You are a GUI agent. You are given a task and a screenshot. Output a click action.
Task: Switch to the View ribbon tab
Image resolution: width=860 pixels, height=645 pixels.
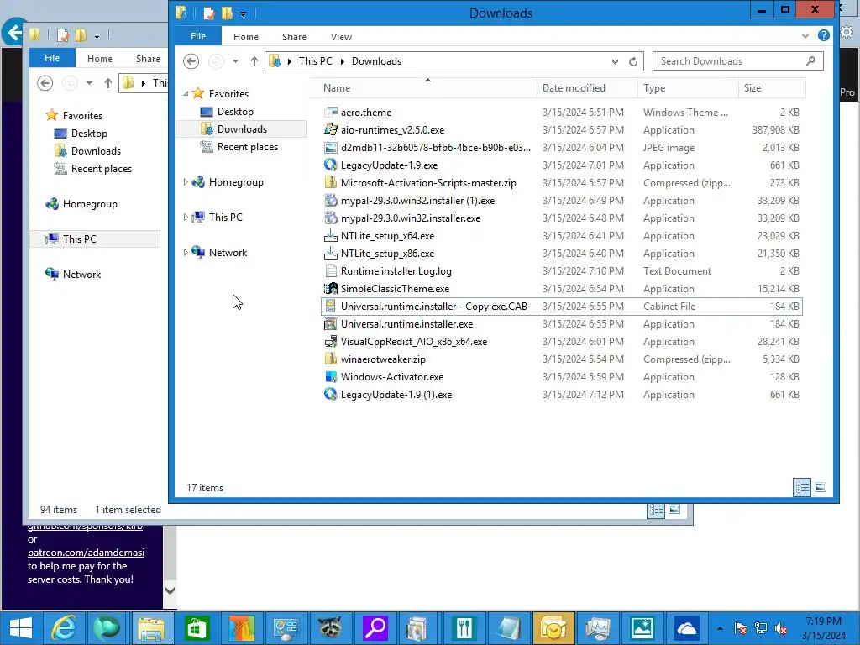click(341, 37)
